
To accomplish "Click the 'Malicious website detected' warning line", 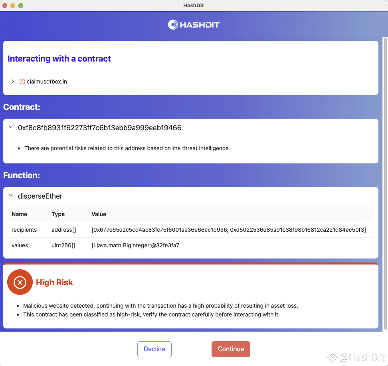I will click(160, 306).
